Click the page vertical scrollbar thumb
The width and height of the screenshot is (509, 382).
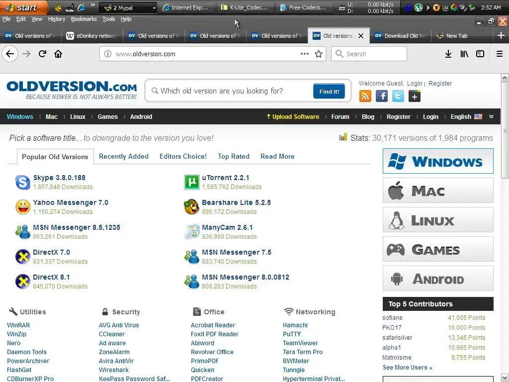[x=505, y=130]
